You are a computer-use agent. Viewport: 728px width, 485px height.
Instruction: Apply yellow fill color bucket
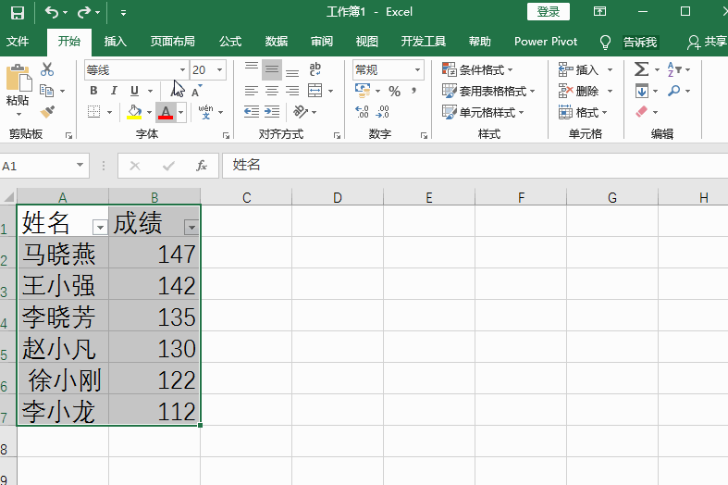click(134, 112)
